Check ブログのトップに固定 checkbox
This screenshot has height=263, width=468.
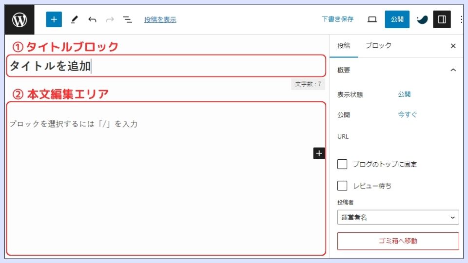342,164
